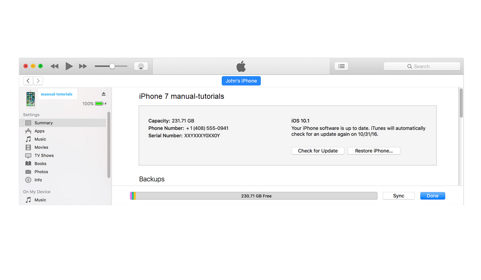
Task: Adjust the volume slider knob
Action: (x=112, y=66)
